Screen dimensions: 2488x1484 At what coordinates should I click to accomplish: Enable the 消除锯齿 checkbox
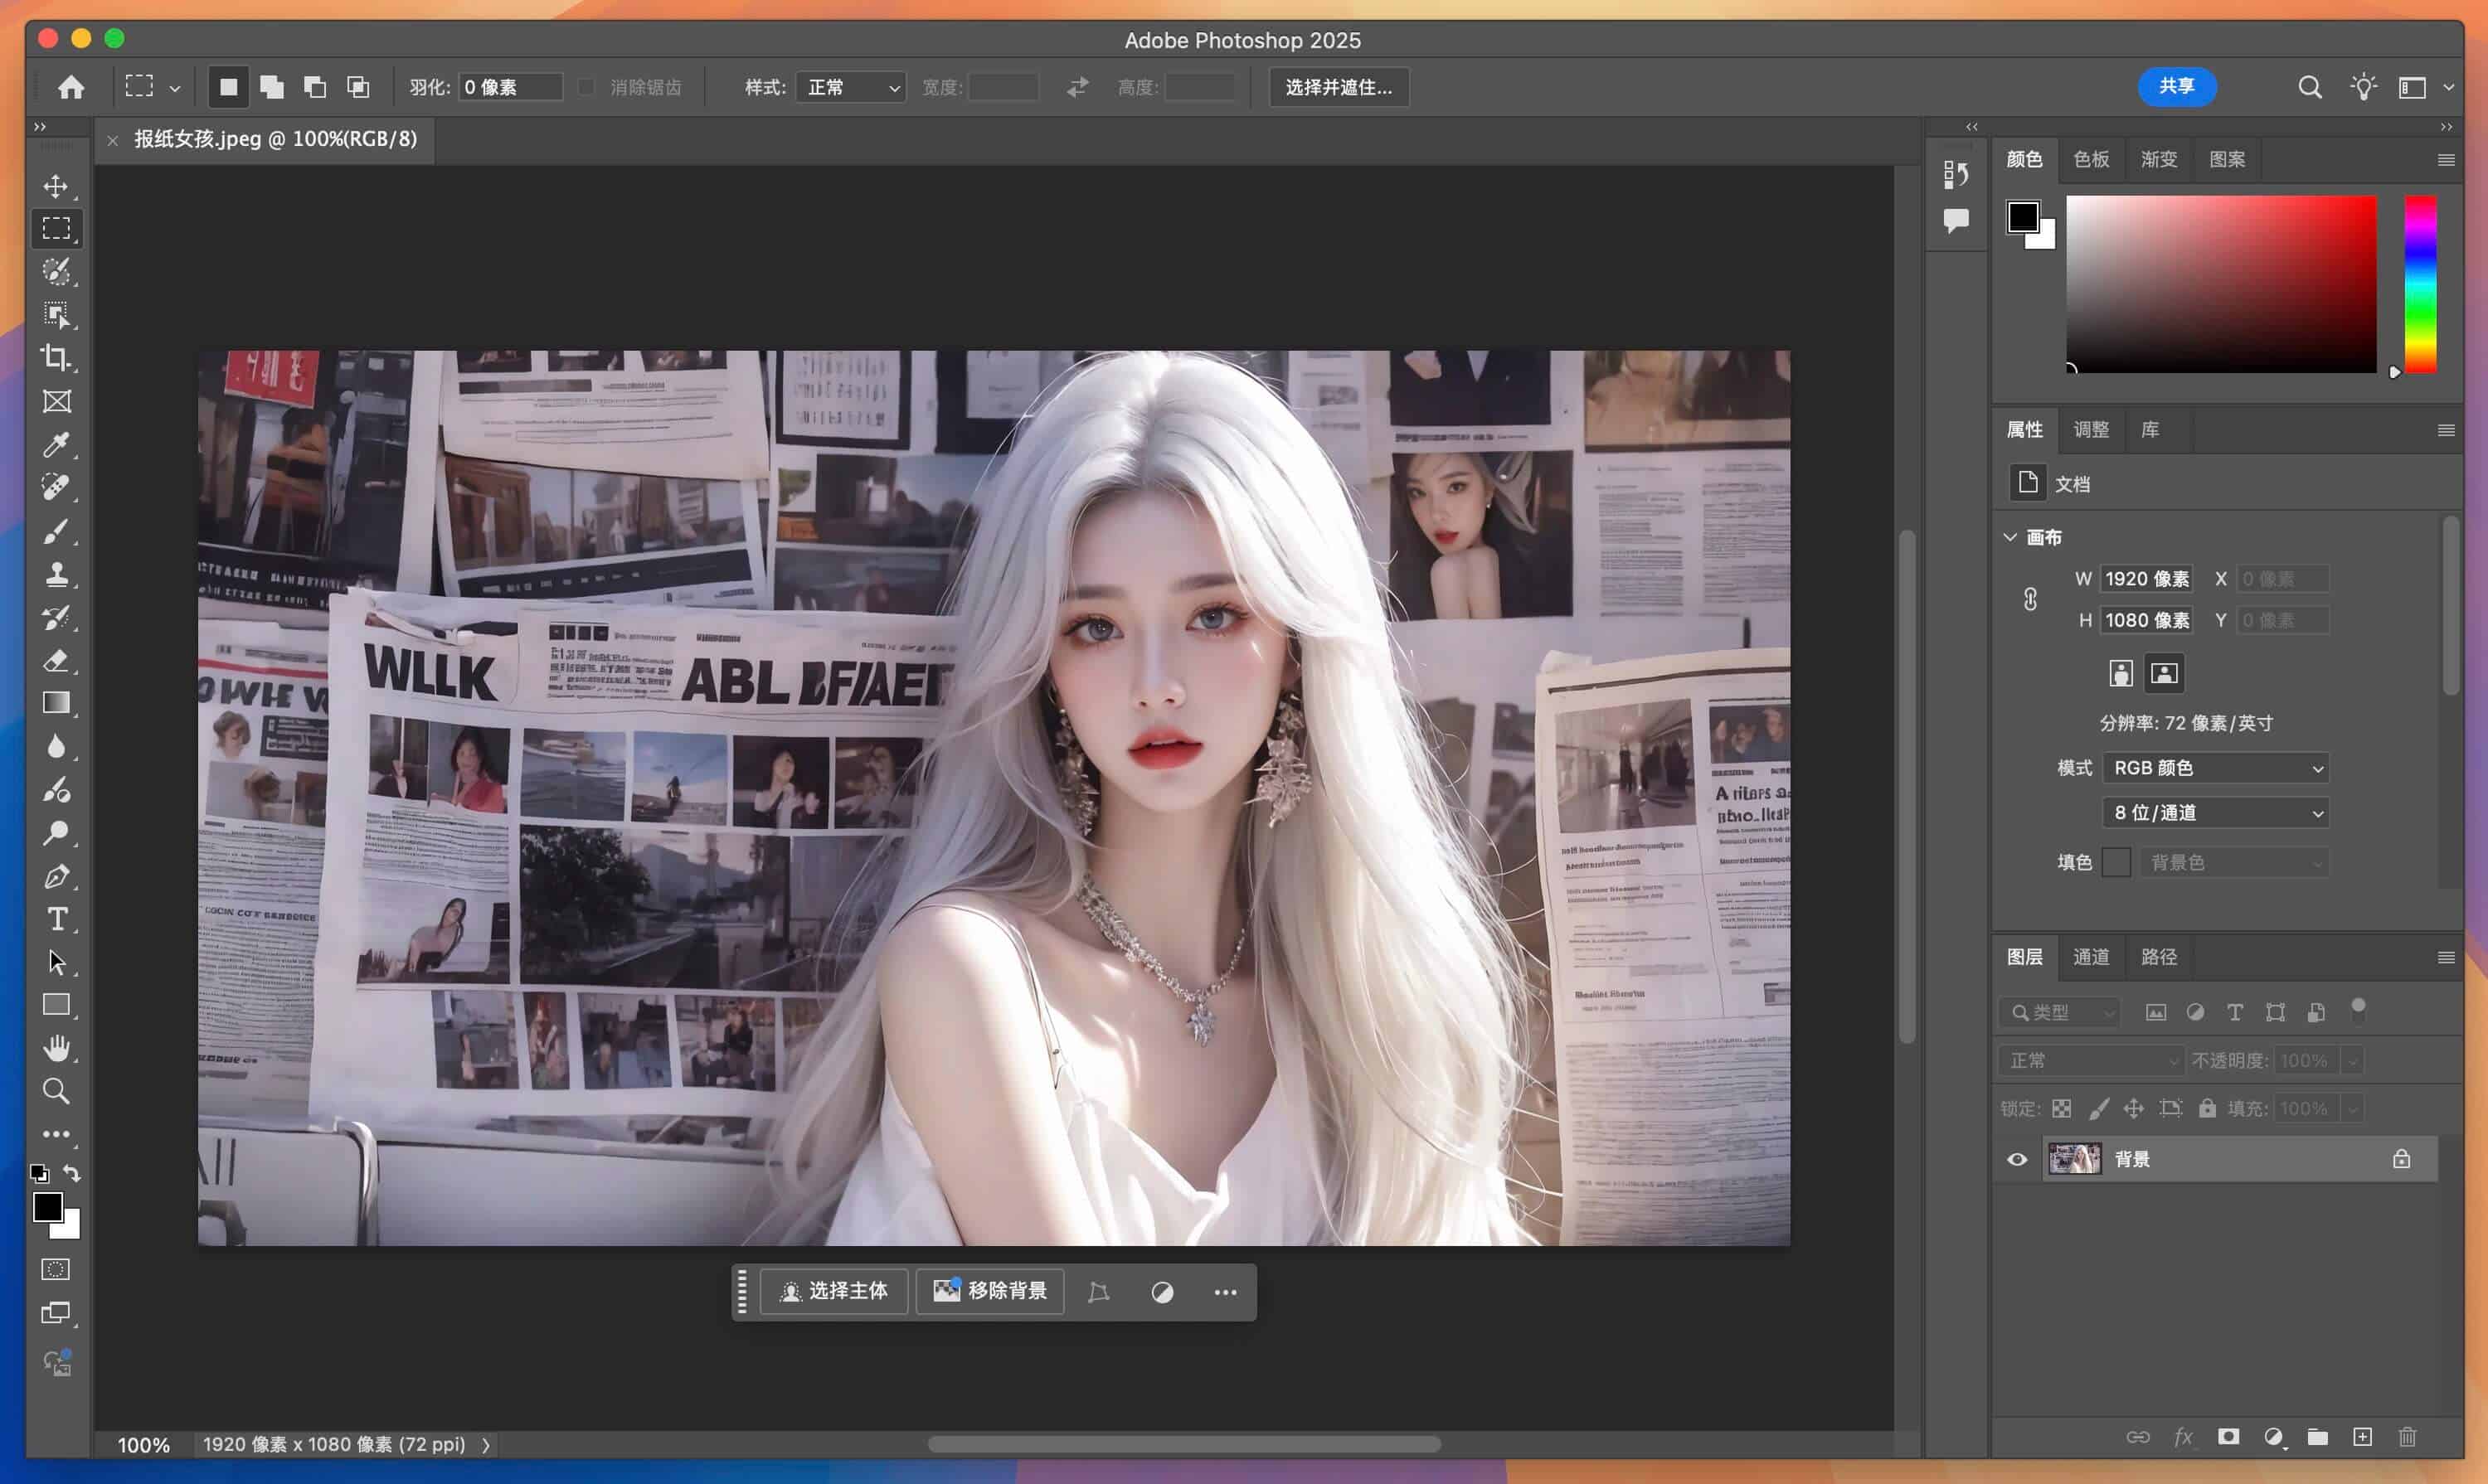click(x=586, y=87)
